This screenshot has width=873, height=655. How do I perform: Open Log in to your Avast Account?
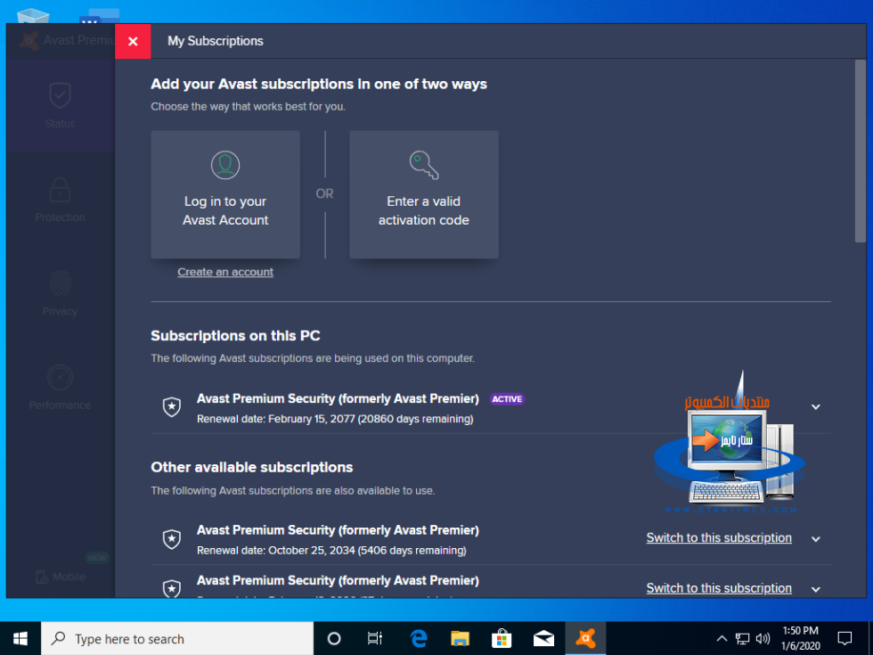(225, 194)
